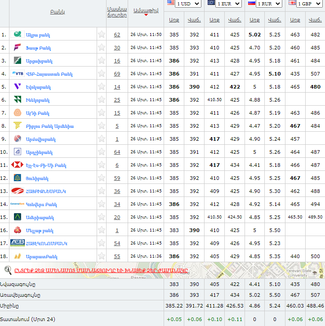Viewport: 325px width, 326px height.
Task: Toggle favorite star for Fast Bank row
Action: click(x=102, y=47)
